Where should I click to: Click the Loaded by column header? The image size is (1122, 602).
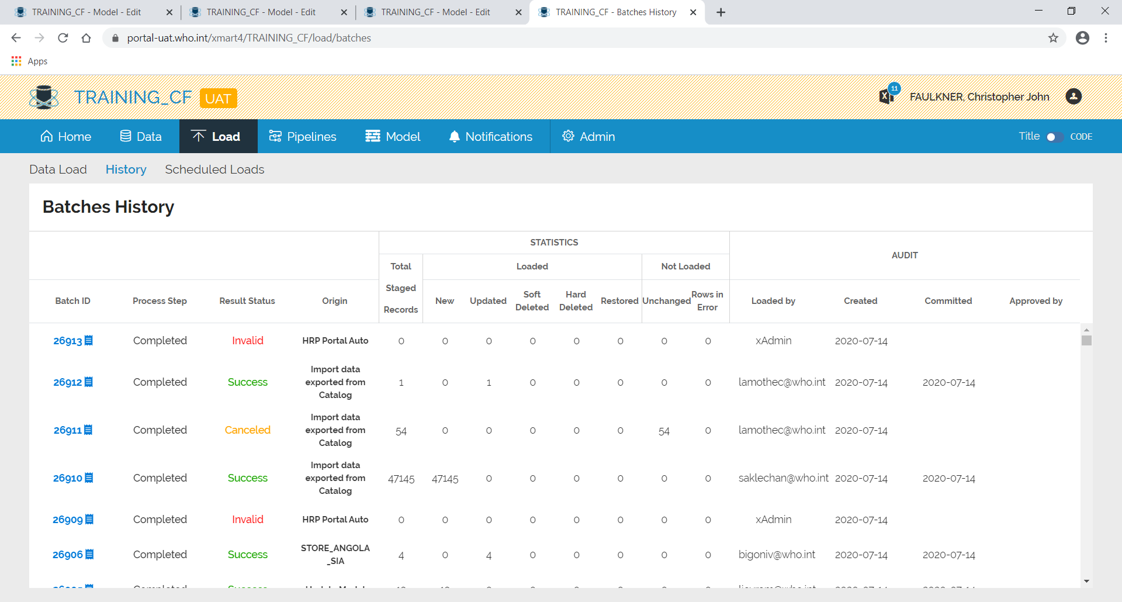point(773,300)
